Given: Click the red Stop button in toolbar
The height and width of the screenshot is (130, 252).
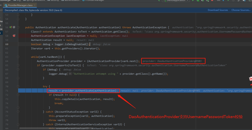Looking at the screenshot, I should (x=212, y=1).
